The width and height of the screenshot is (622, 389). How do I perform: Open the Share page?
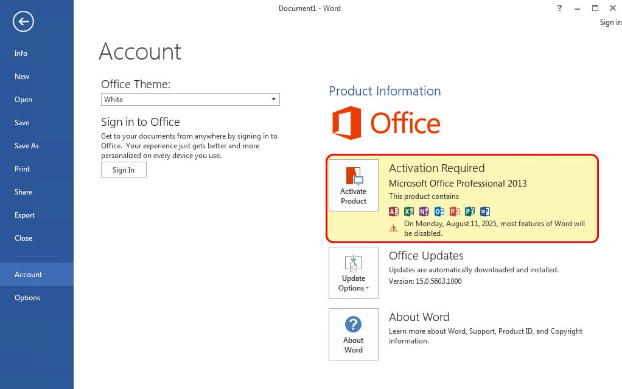pyautogui.click(x=23, y=191)
